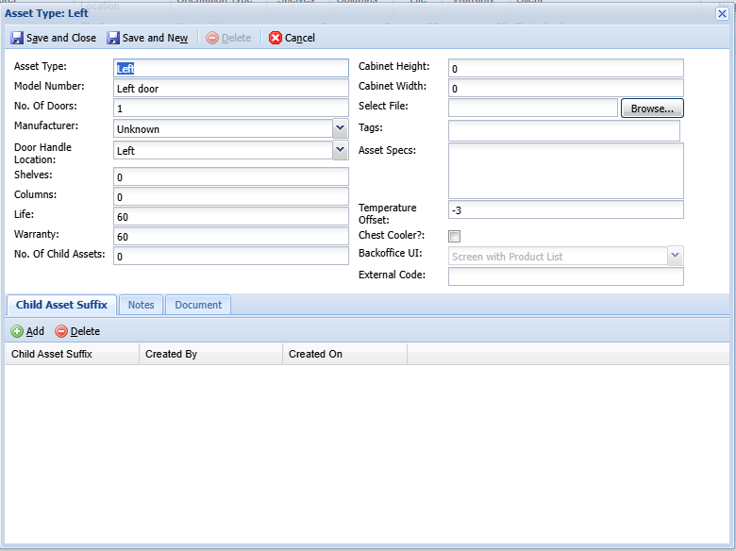Click the red Delete minus icon in the child asset grid
The height and width of the screenshot is (551, 736).
(x=61, y=331)
